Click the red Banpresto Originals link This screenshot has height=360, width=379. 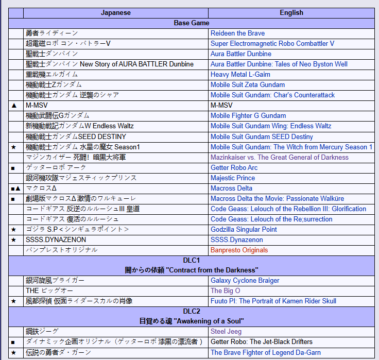point(239,250)
